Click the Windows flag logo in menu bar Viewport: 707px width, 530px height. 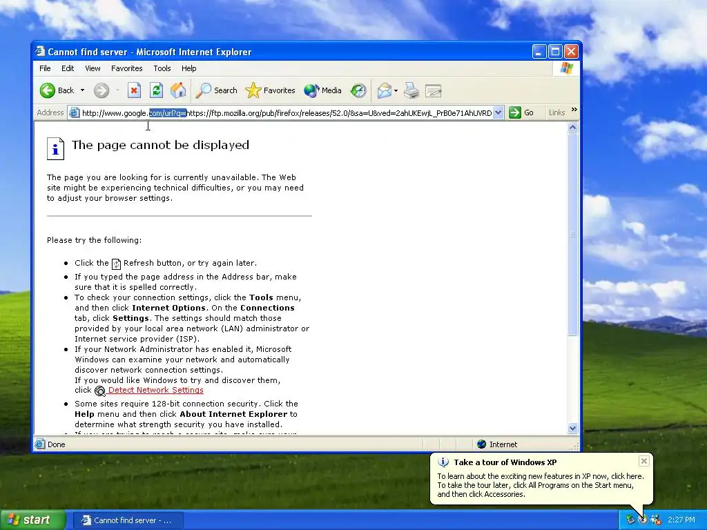(x=566, y=68)
